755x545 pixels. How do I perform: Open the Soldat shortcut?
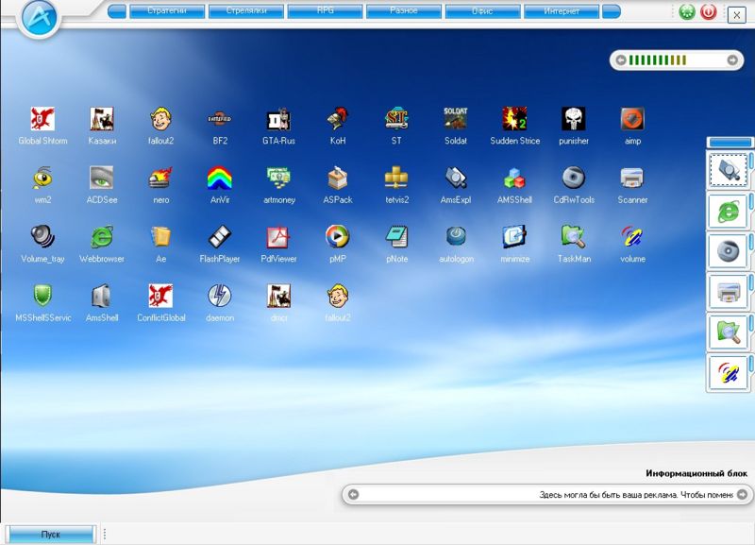[x=456, y=119]
